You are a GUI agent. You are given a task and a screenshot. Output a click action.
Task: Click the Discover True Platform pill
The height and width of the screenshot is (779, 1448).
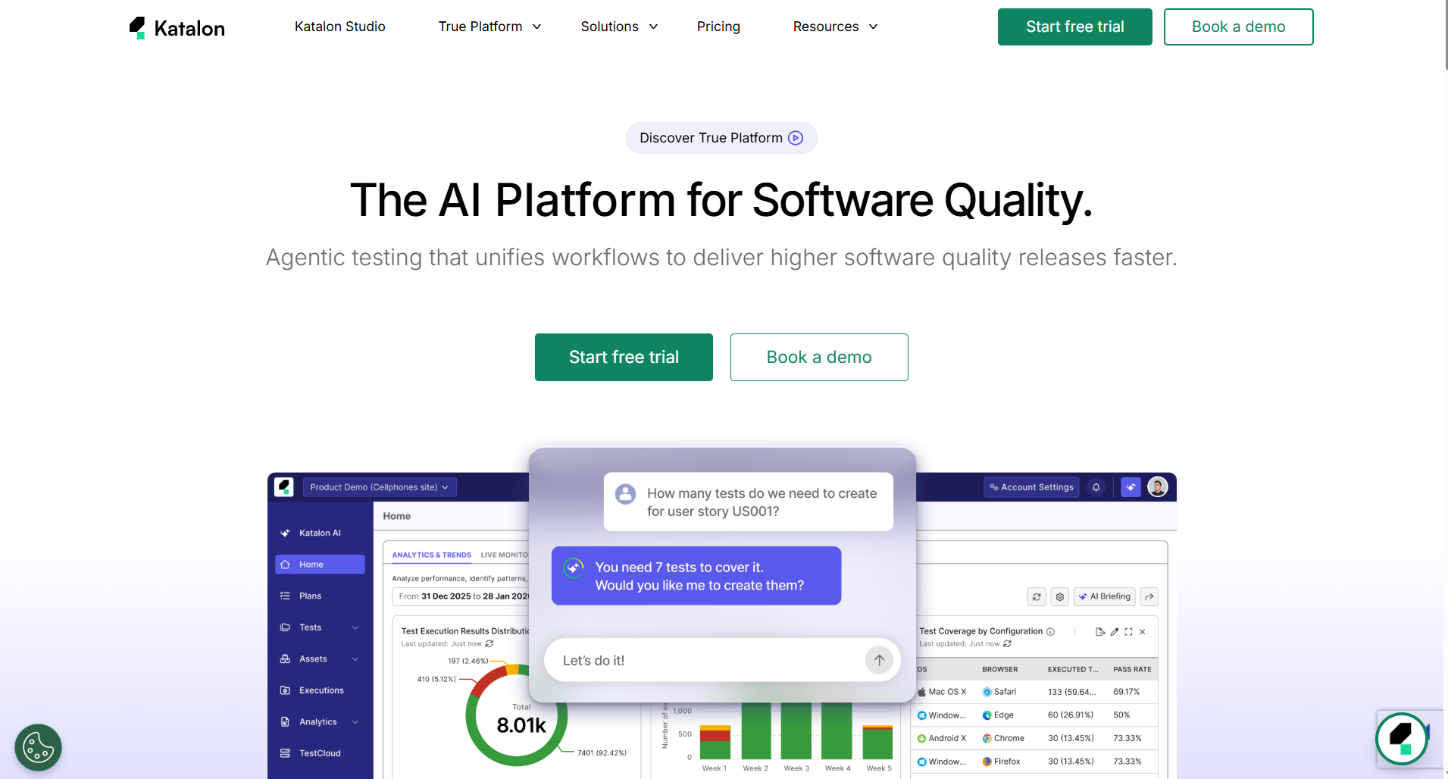[721, 138]
